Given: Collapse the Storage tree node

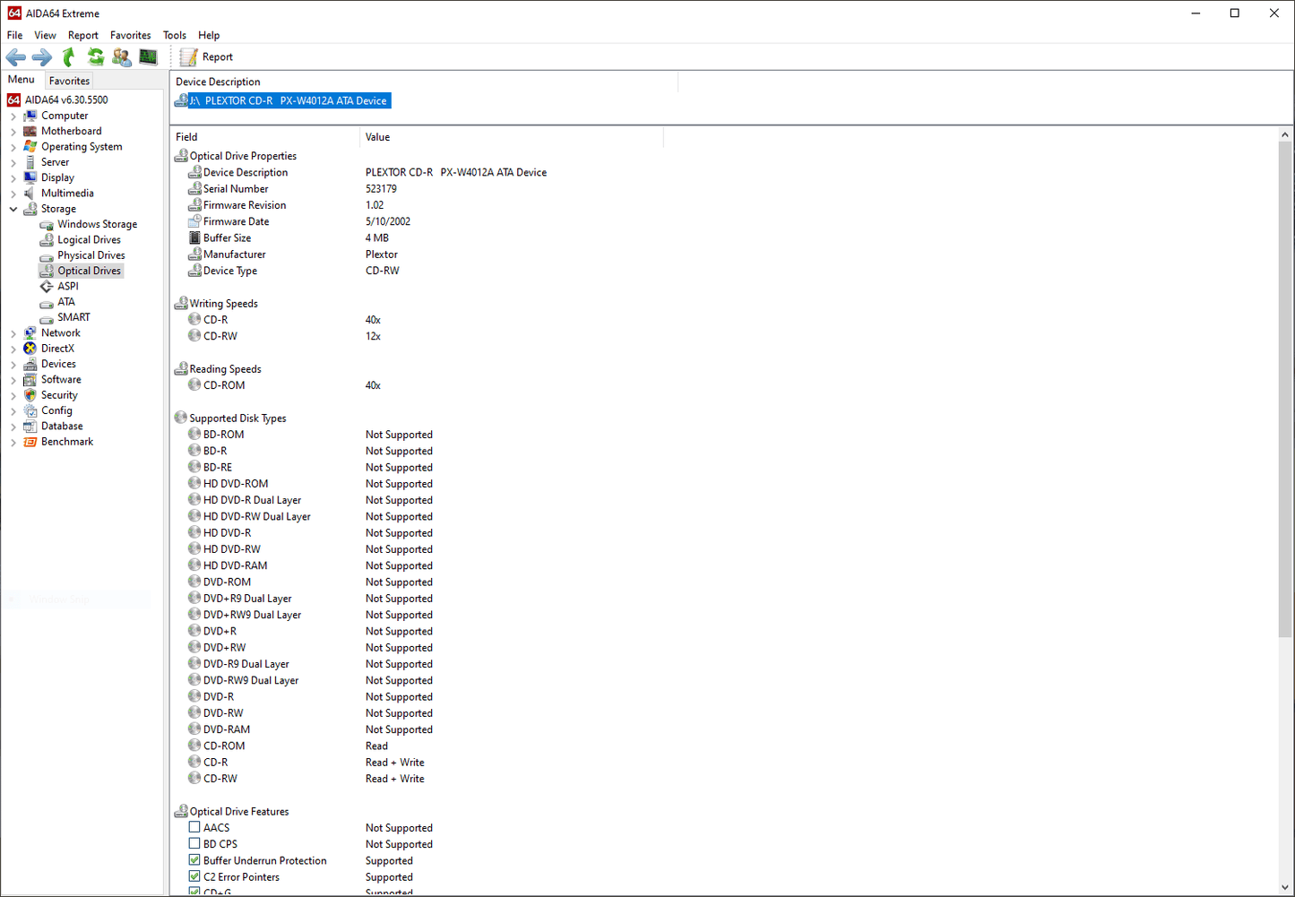Looking at the screenshot, I should (x=13, y=209).
